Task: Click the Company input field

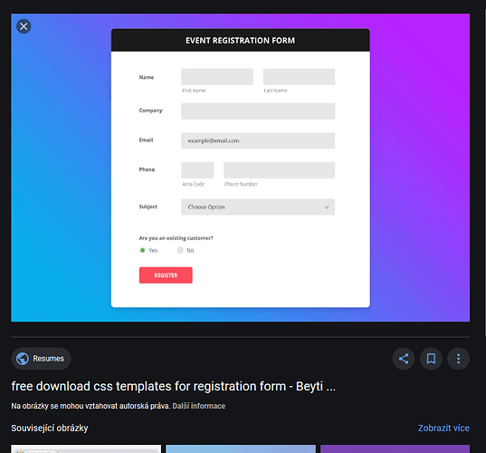Action: (258, 111)
